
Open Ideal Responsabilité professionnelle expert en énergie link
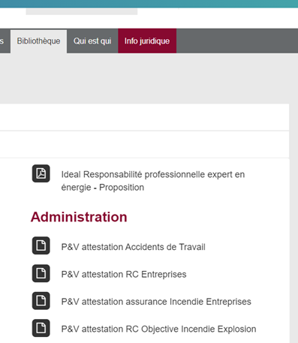(x=153, y=181)
